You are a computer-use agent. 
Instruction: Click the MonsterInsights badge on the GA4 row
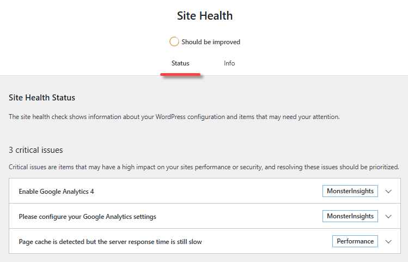click(350, 192)
